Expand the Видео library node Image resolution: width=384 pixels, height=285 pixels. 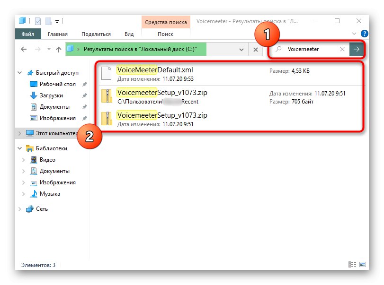pyautogui.click(x=24, y=160)
